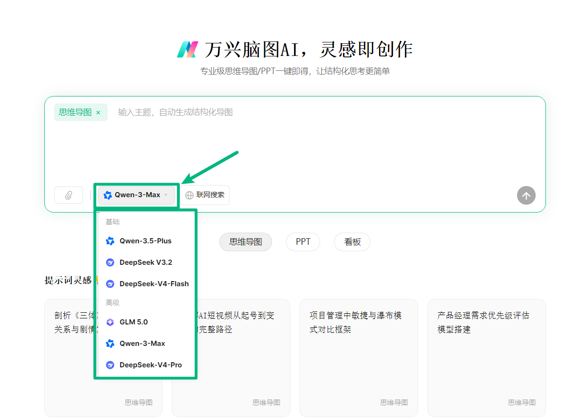
Task: Click the 专业级思维导图/PPT一键即得 subtitle
Action: coord(295,71)
